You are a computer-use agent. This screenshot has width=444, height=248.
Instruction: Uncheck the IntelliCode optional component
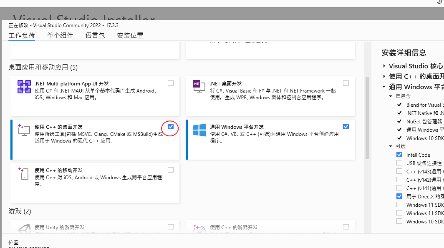(399, 155)
